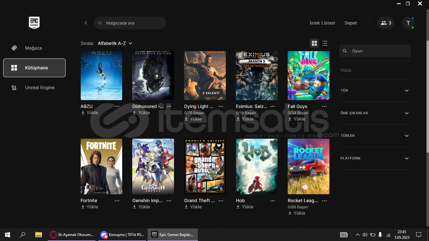429x241 pixels.
Task: Go back using the back arrow
Action: pyautogui.click(x=86, y=23)
